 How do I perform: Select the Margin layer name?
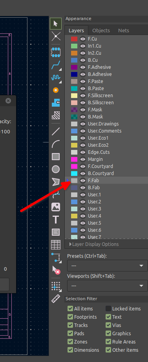pyautogui.click(x=95, y=159)
